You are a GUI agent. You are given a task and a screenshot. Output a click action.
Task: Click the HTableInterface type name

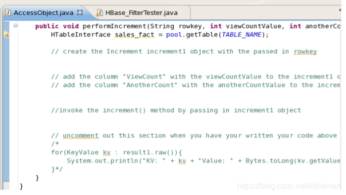click(x=81, y=35)
